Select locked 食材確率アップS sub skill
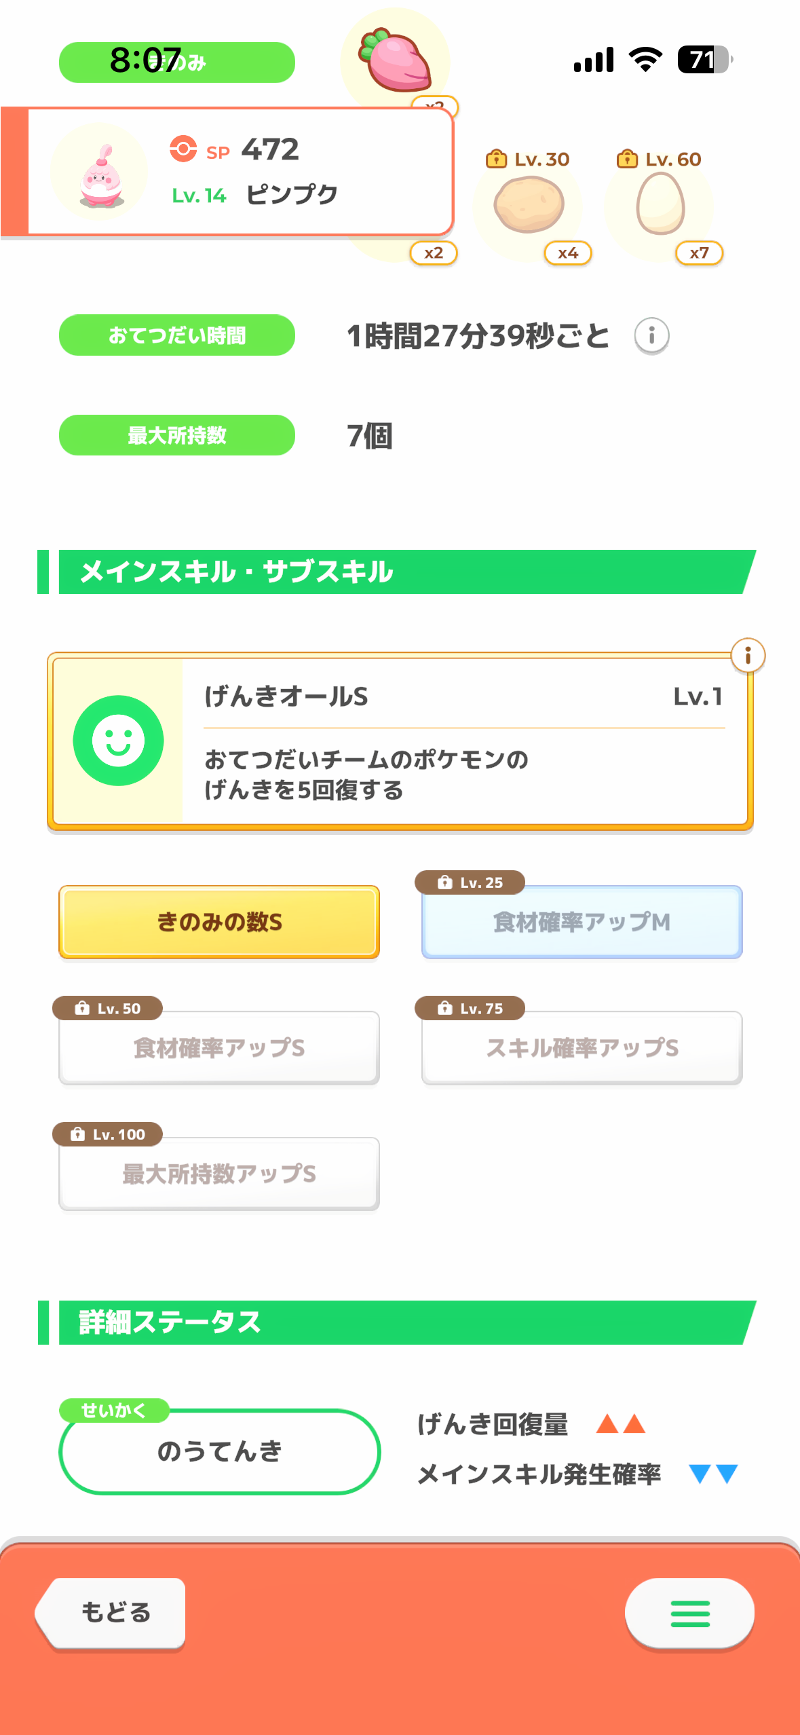This screenshot has height=1735, width=800. [x=219, y=1048]
